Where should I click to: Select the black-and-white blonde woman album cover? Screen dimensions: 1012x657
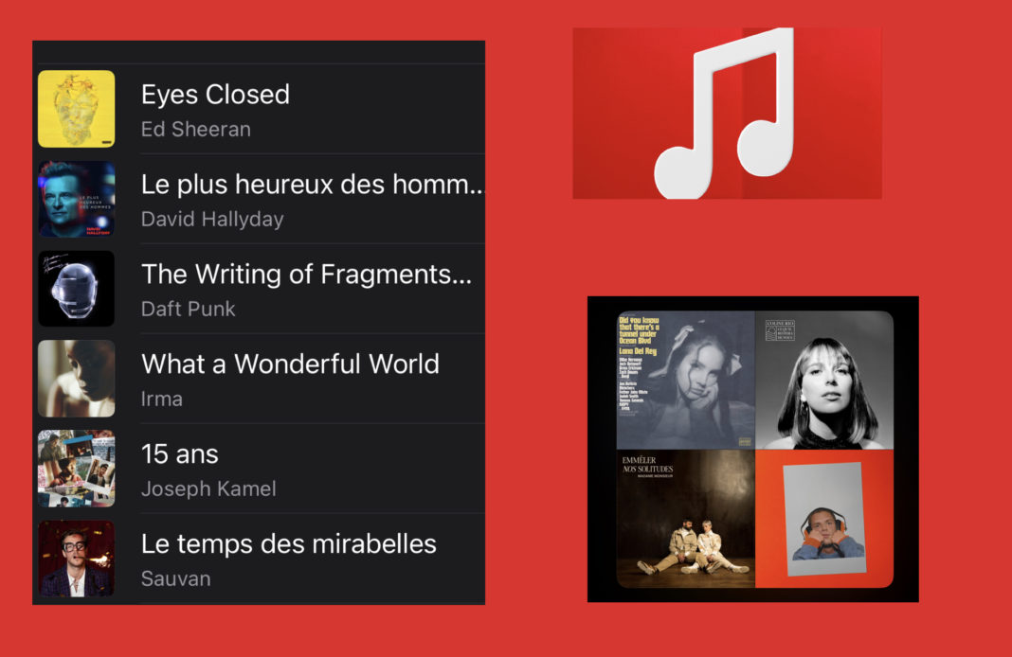click(x=824, y=380)
